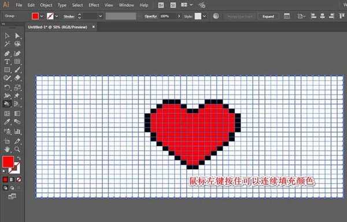Image resolution: width=347 pixels, height=222 pixels.
Task: Change Screen Mode at toolbar bottom
Action: pyautogui.click(x=12, y=196)
